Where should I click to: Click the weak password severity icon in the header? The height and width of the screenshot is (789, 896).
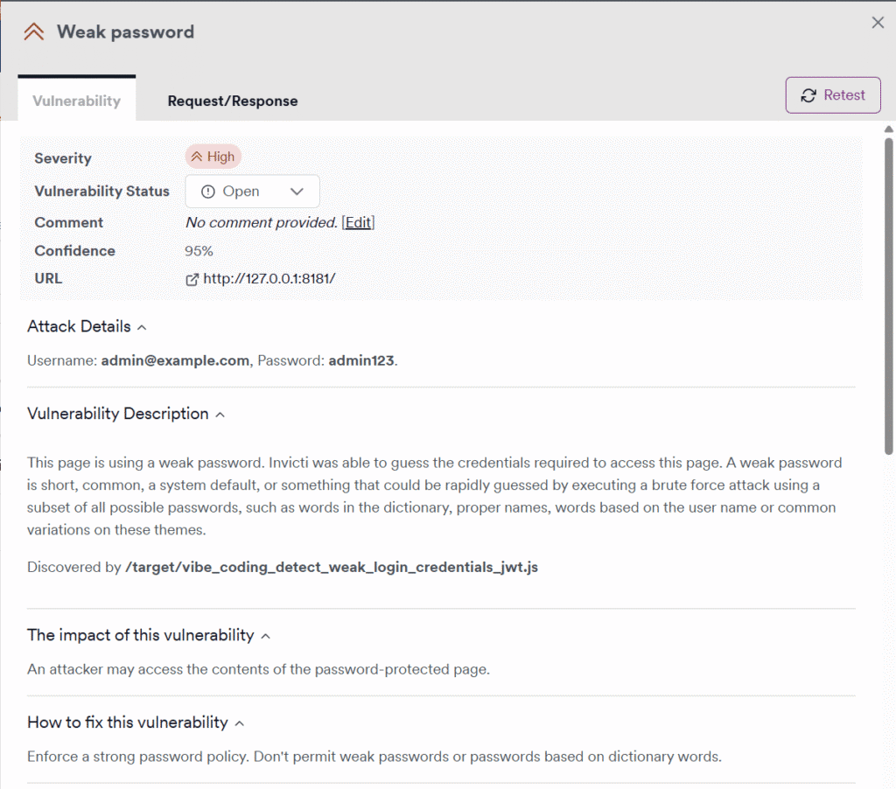(x=33, y=30)
